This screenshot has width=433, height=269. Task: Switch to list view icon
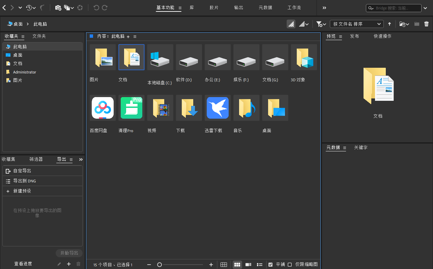[260, 265]
